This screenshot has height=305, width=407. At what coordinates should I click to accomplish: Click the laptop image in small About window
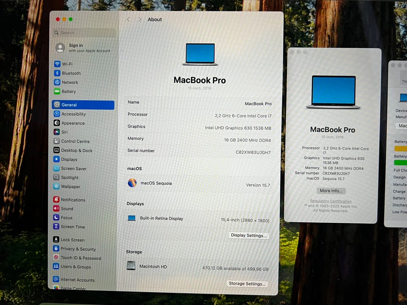(333, 92)
